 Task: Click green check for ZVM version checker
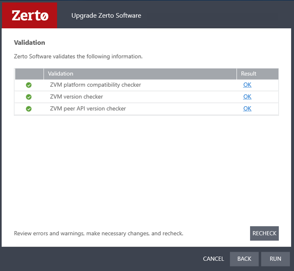(x=29, y=97)
